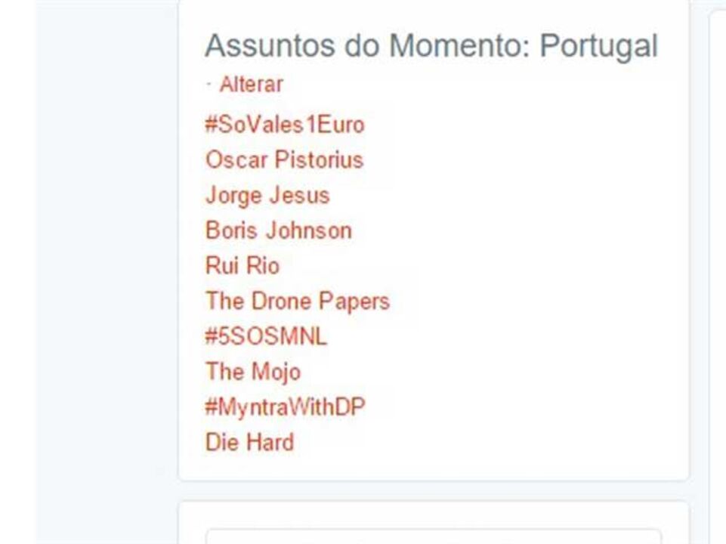Image resolution: width=726 pixels, height=544 pixels.
Task: Open the Oscar Pistorius trending topic
Action: tap(284, 160)
